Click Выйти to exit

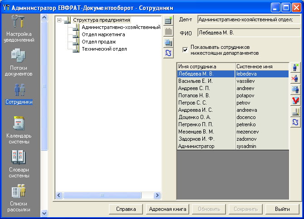coord(282,209)
